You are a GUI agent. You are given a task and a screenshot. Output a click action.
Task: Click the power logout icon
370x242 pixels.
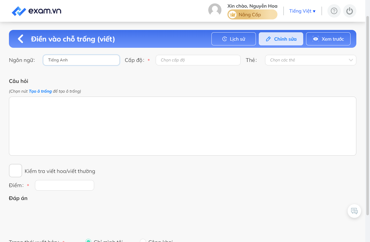click(x=350, y=11)
